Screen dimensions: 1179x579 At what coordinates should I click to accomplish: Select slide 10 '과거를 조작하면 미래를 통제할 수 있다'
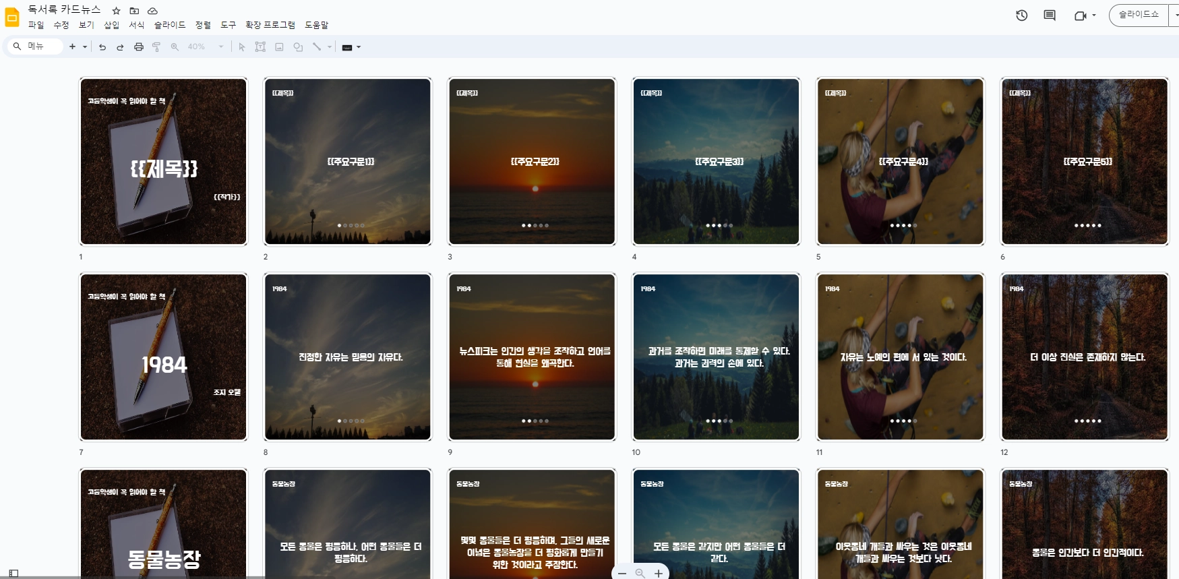716,357
